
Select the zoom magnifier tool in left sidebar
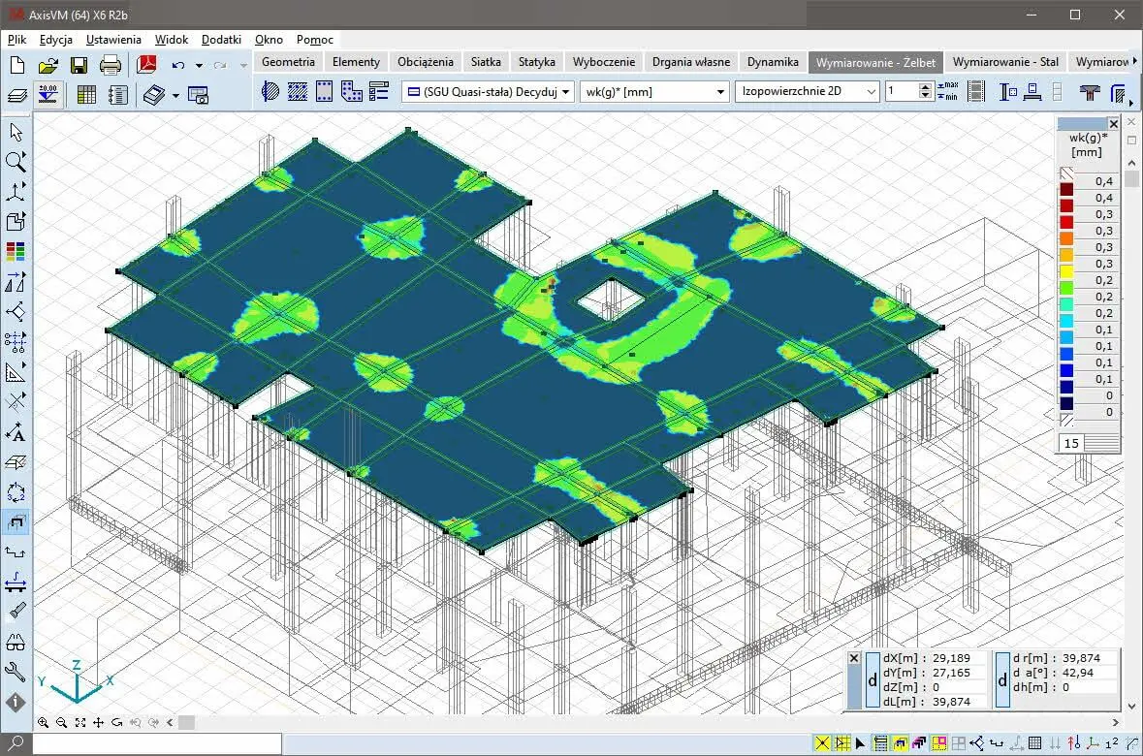coord(16,162)
